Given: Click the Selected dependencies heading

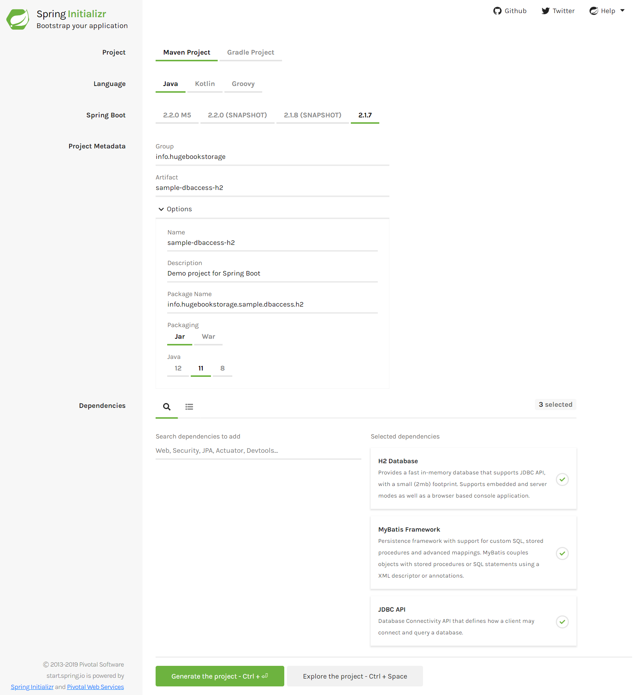Looking at the screenshot, I should pyautogui.click(x=405, y=437).
